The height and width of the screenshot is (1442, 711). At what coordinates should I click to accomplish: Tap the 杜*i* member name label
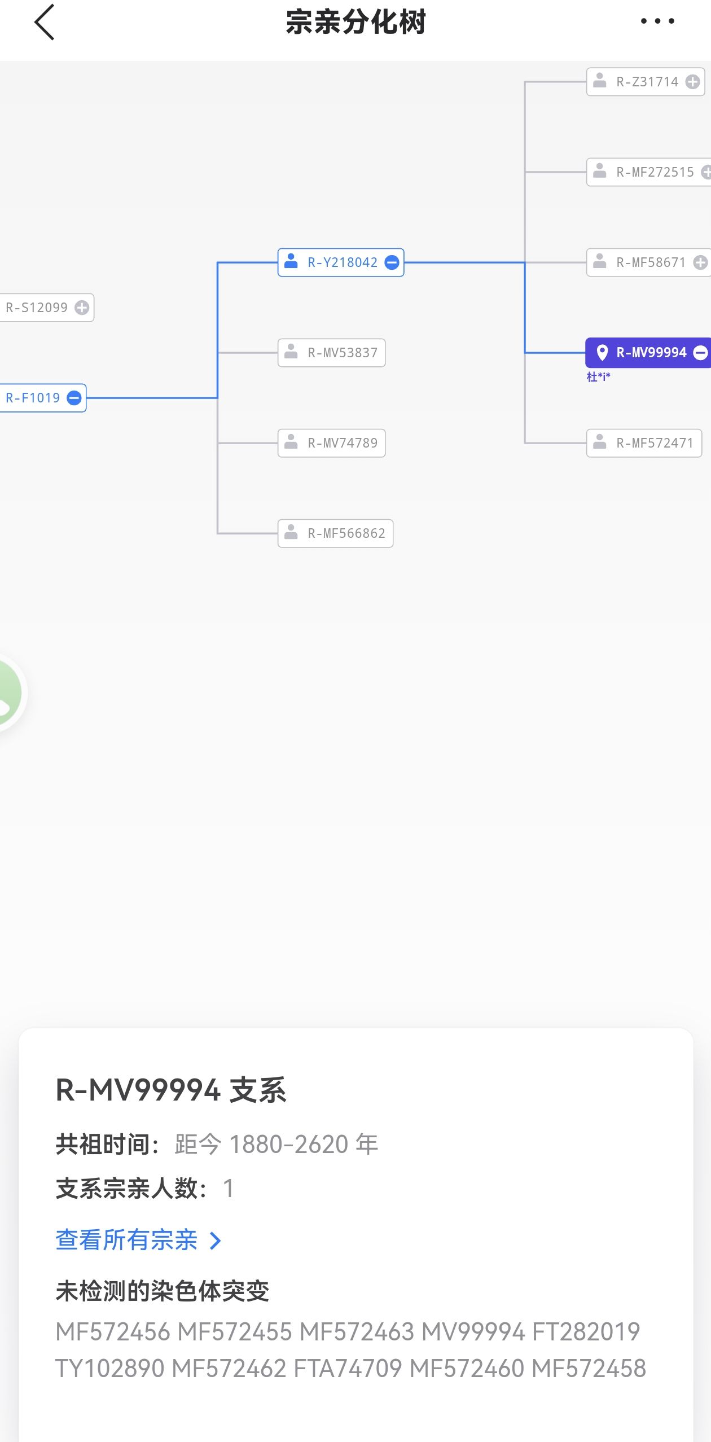(x=598, y=377)
